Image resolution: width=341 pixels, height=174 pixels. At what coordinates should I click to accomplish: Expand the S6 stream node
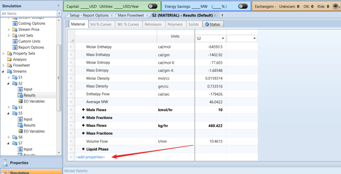[x=9, y=137]
